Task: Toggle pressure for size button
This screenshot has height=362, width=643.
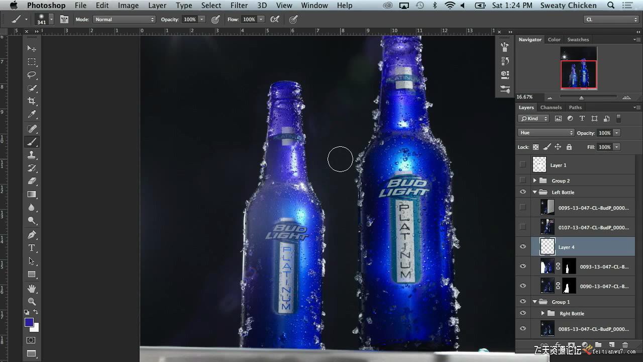Action: (x=293, y=19)
